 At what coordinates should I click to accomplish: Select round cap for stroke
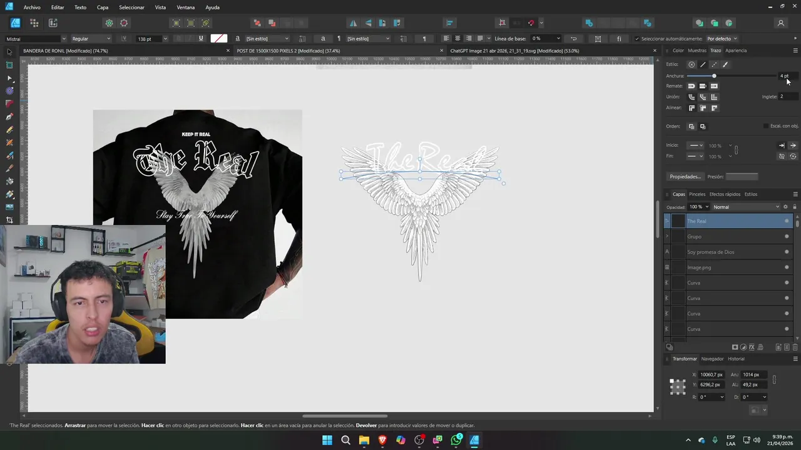pyautogui.click(x=691, y=86)
